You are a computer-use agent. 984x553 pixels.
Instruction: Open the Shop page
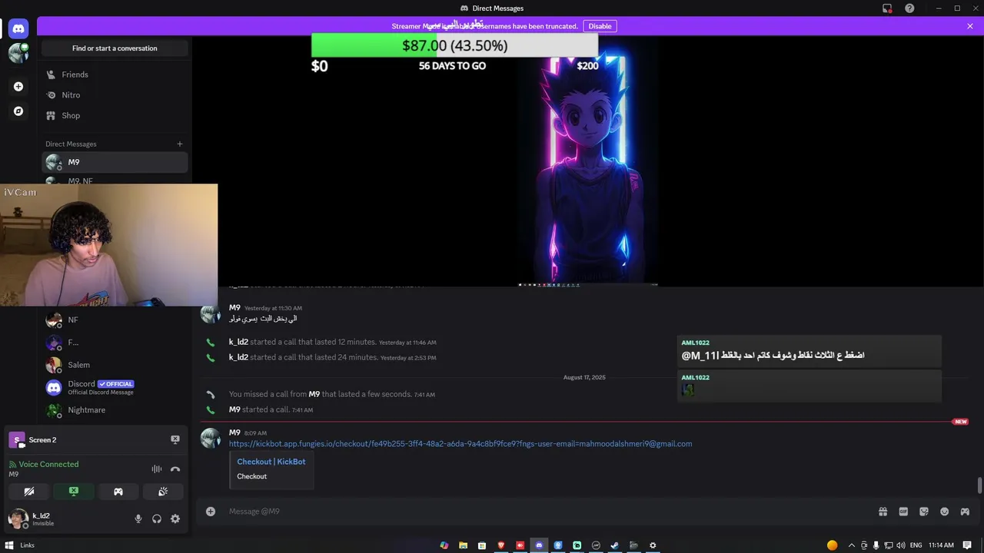[x=115, y=115]
